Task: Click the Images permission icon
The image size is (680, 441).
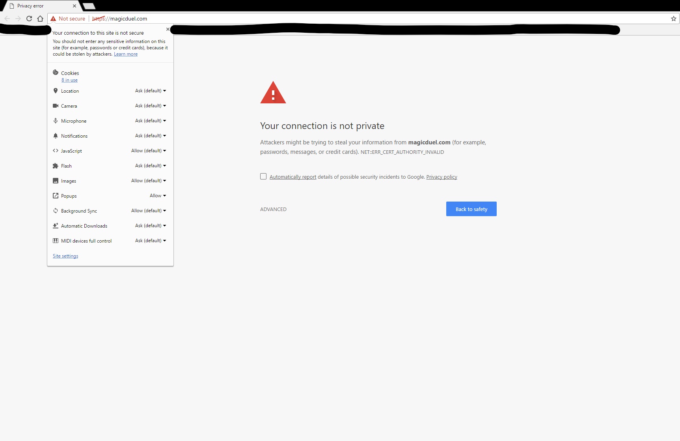Action: tap(56, 181)
